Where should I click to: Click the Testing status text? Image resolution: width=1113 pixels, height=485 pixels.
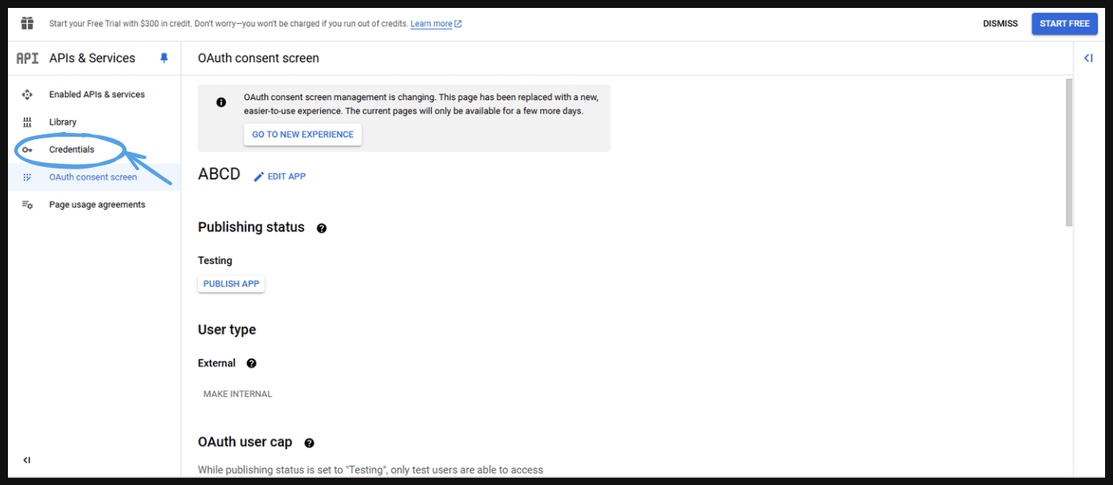click(x=215, y=261)
